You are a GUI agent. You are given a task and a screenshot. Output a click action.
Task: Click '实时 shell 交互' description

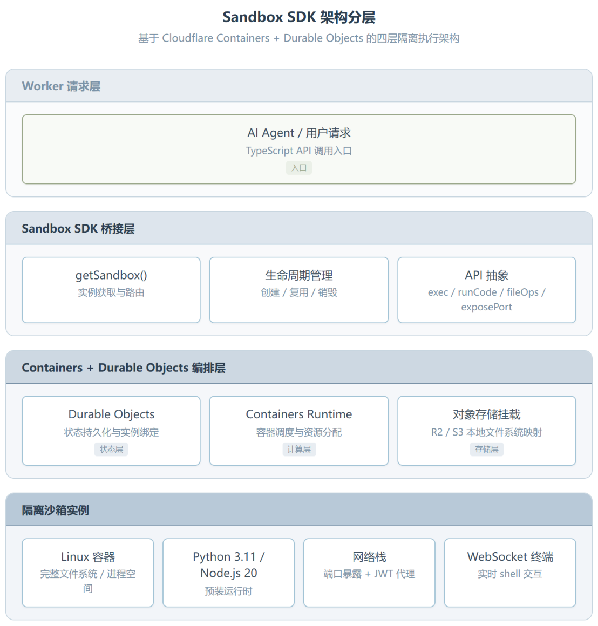tap(510, 574)
